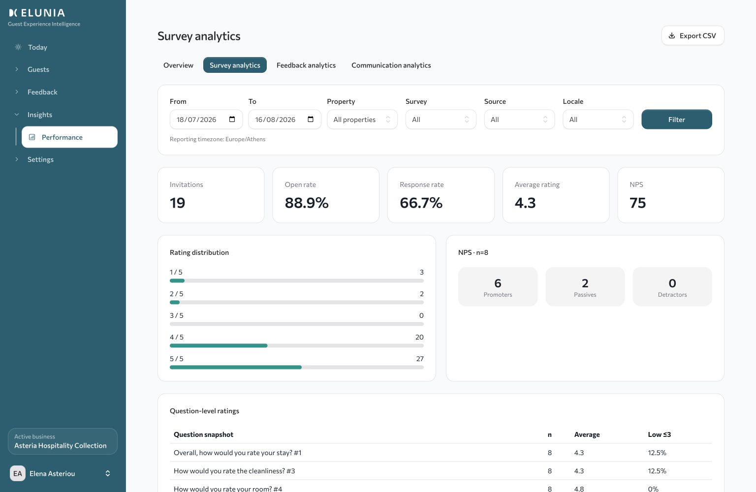Select the Survey analytics tab
The width and height of the screenshot is (756, 492).
coord(235,65)
